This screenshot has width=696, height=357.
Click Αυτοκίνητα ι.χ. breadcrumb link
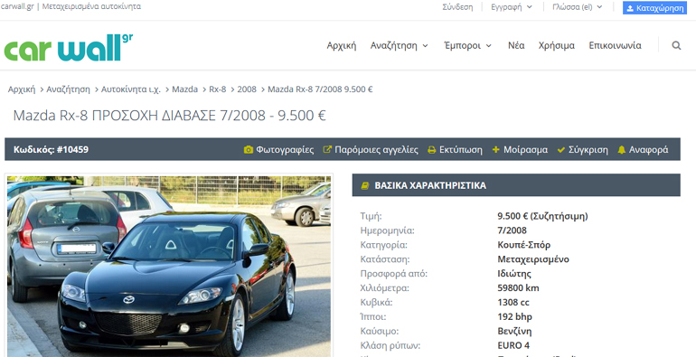130,89
